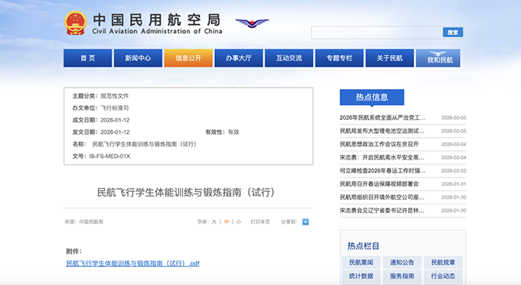521x285 pixels.
Task: Open the 新闻中心 menu tab
Action: pos(138,58)
